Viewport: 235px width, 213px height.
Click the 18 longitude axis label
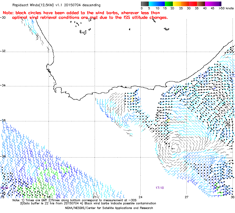(x=49, y=197)
